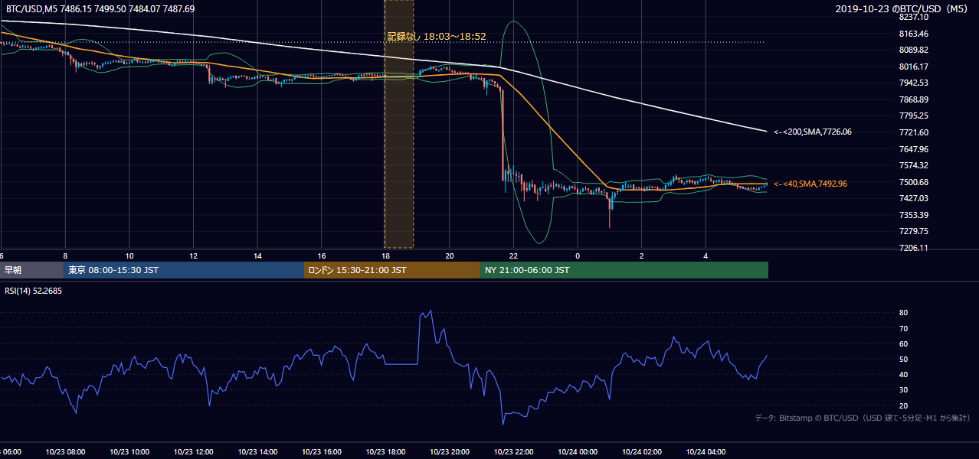Screen dimensions: 979x459
Task: Click the 7206.11 price axis label
Action: tap(913, 248)
